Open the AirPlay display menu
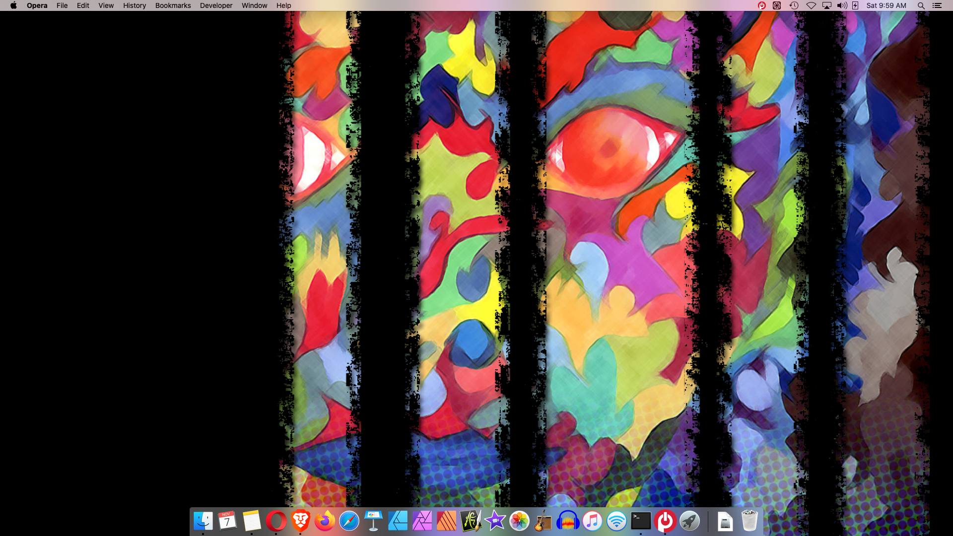Screen dimensions: 953x536 827,5
